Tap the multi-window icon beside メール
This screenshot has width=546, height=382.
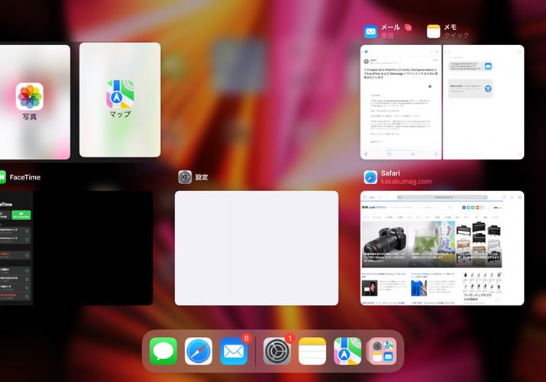click(409, 28)
